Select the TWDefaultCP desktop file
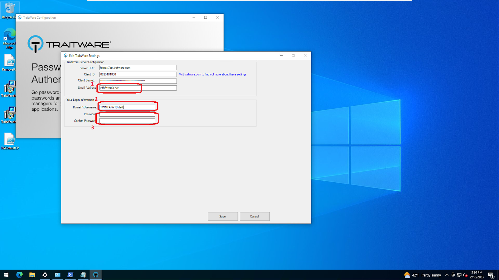The height and width of the screenshot is (280, 499). click(x=10, y=141)
